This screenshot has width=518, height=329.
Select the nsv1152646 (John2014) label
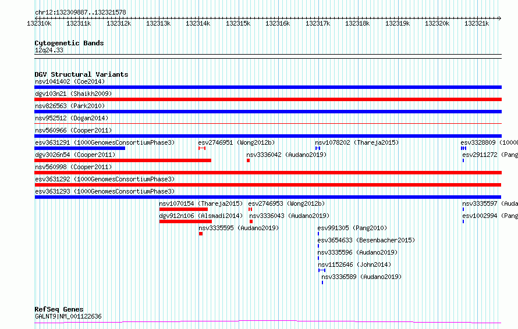point(354,264)
